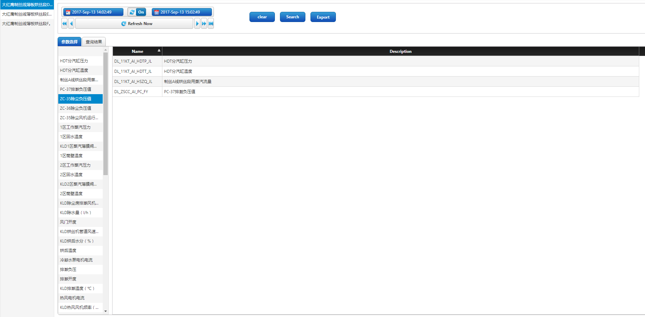The width and height of the screenshot is (645, 317).
Task: Select ZC-36除尘负压值 in the parameter list
Action: [80, 108]
